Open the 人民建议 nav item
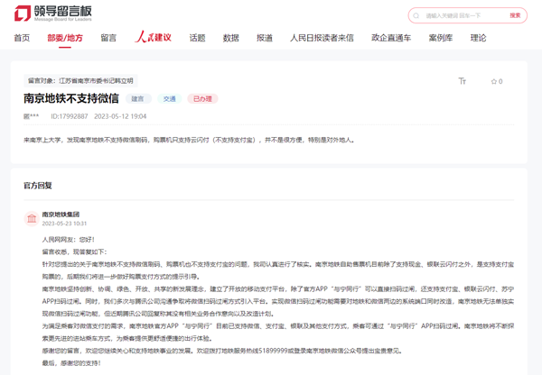Image resolution: width=542 pixels, height=375 pixels. 154,37
